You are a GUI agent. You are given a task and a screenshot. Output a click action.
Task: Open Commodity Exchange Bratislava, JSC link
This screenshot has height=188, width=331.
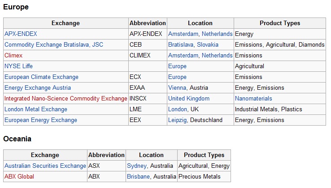[54, 44]
